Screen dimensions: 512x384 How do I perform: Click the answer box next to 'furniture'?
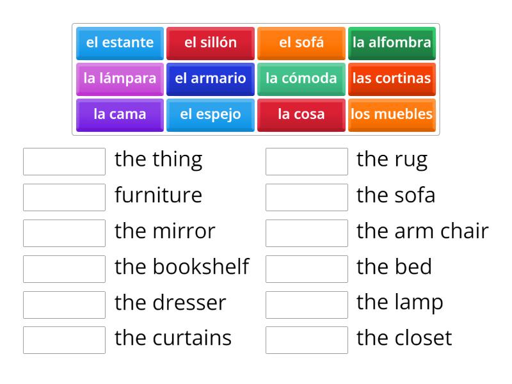point(63,195)
